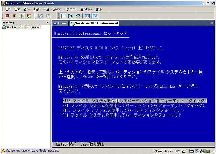
Task: Open the Power menu
Action: 56,9
